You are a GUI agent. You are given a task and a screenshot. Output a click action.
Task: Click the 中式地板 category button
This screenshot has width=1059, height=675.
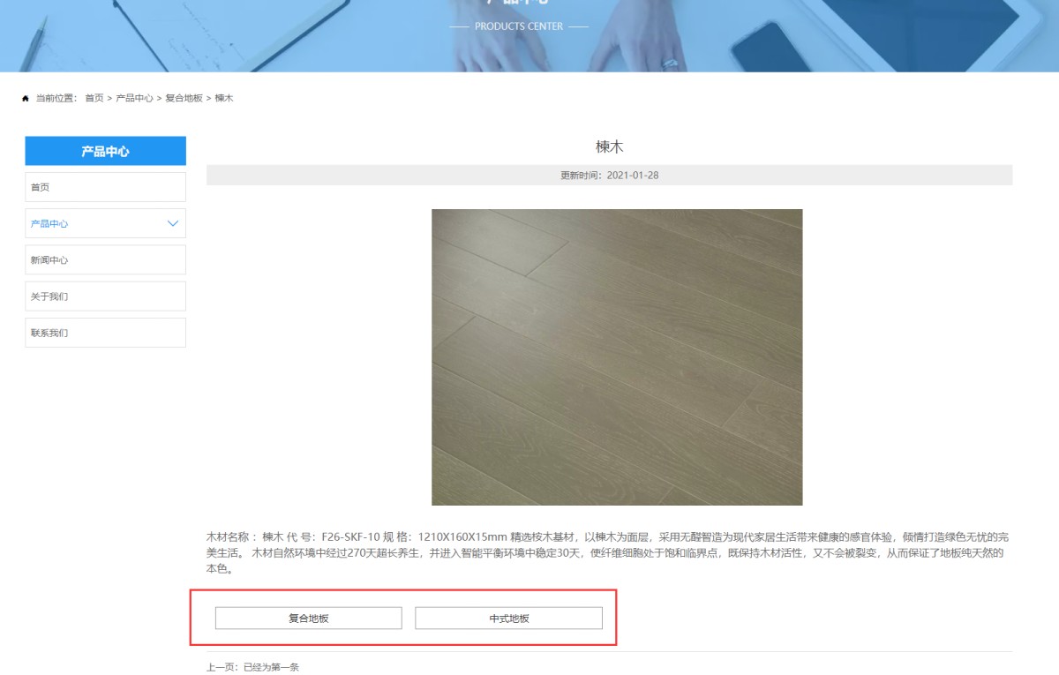(x=509, y=619)
